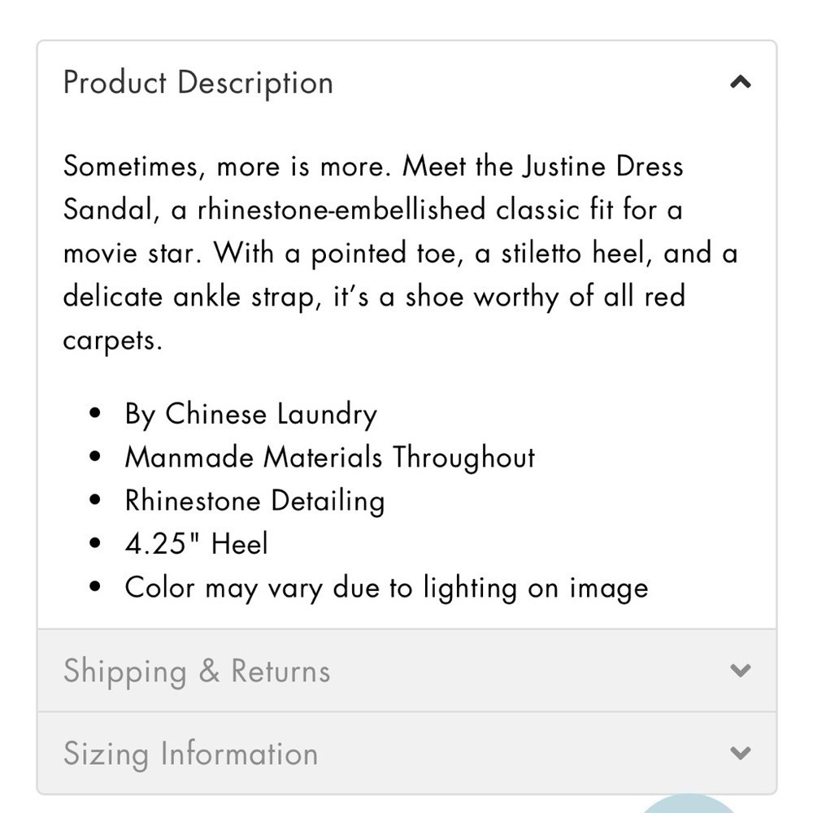813x813 pixels.
Task: Click the bullet before Manmade Materials Throughout
Action: point(94,456)
